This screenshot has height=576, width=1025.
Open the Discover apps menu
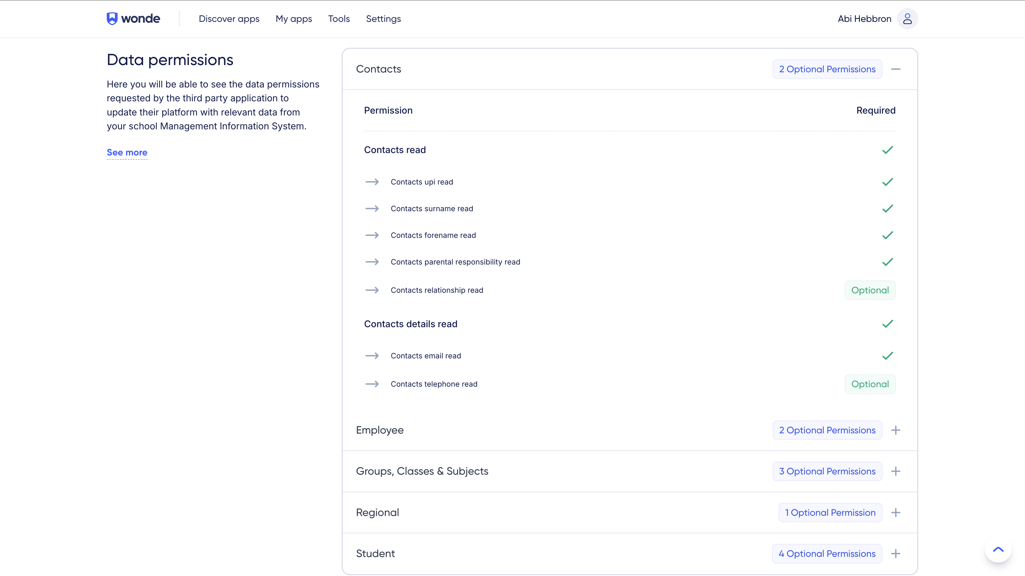[x=229, y=19]
